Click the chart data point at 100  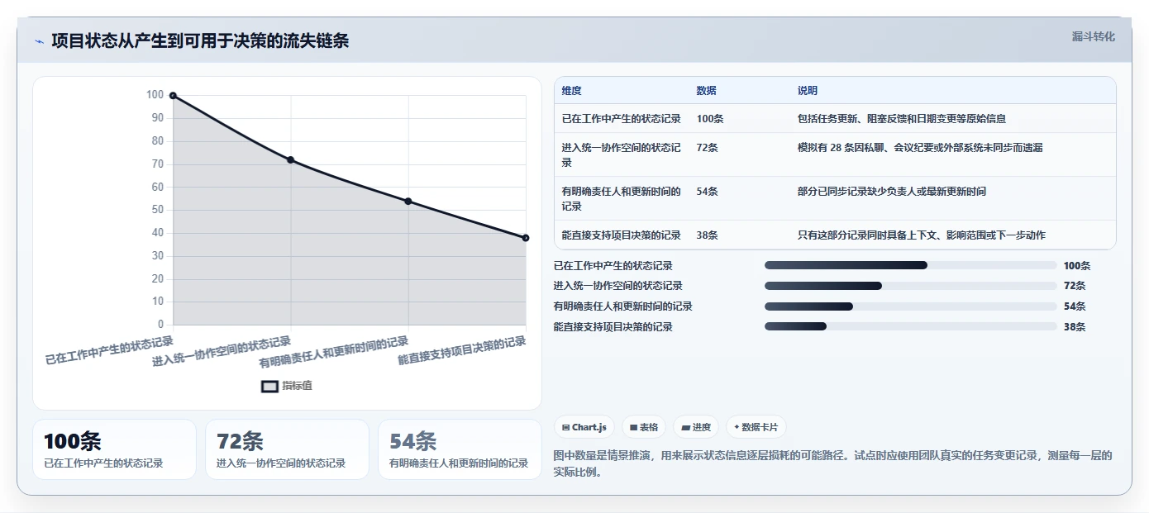tap(173, 96)
